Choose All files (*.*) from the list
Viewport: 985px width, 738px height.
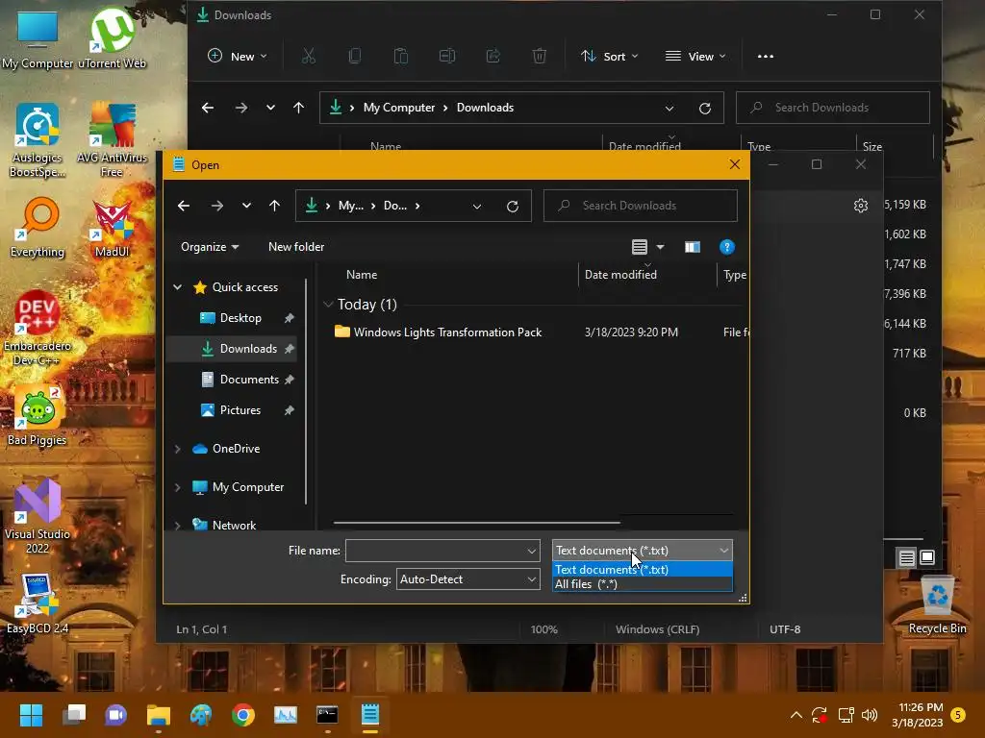coord(642,583)
